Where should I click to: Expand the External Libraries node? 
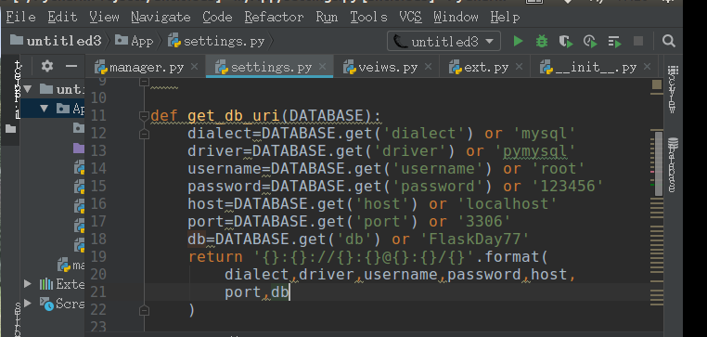point(28,284)
